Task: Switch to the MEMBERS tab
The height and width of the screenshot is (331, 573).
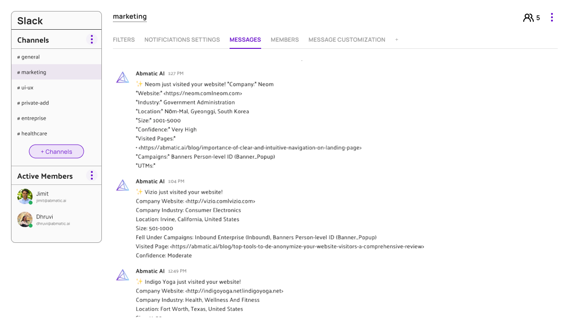Action: pyautogui.click(x=285, y=40)
